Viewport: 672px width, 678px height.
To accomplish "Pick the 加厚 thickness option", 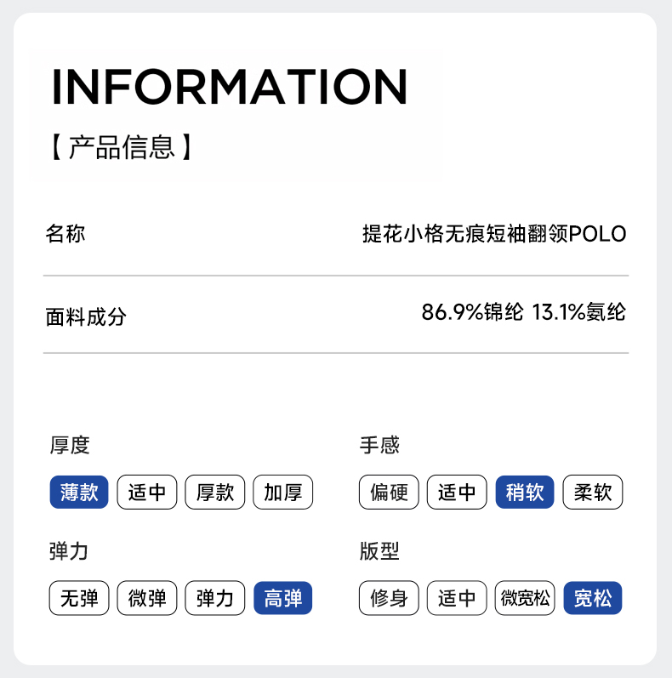I will (x=283, y=493).
